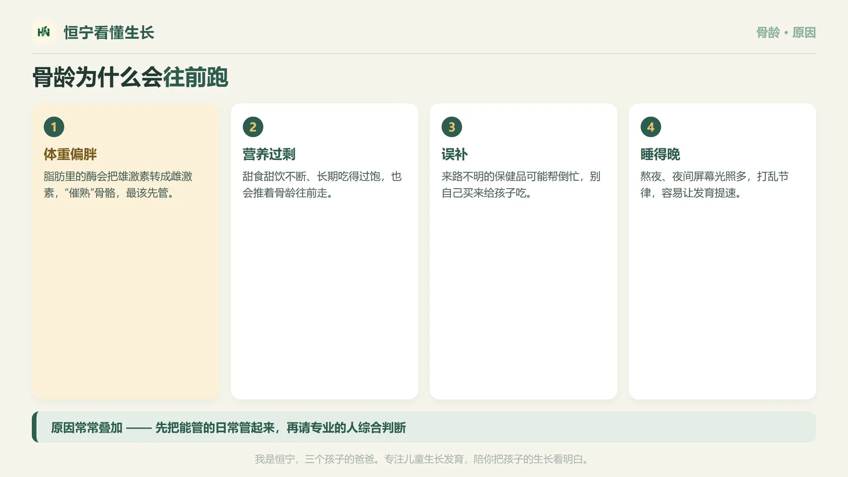Click description starting 脂肪里的酶会把雄激素
The image size is (848, 477).
pos(118,184)
